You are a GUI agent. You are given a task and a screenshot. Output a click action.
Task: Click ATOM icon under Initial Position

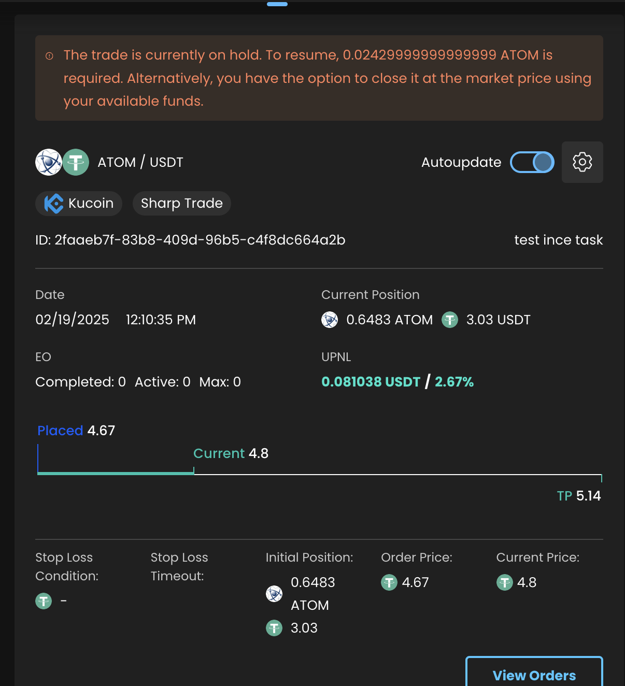[x=274, y=594]
